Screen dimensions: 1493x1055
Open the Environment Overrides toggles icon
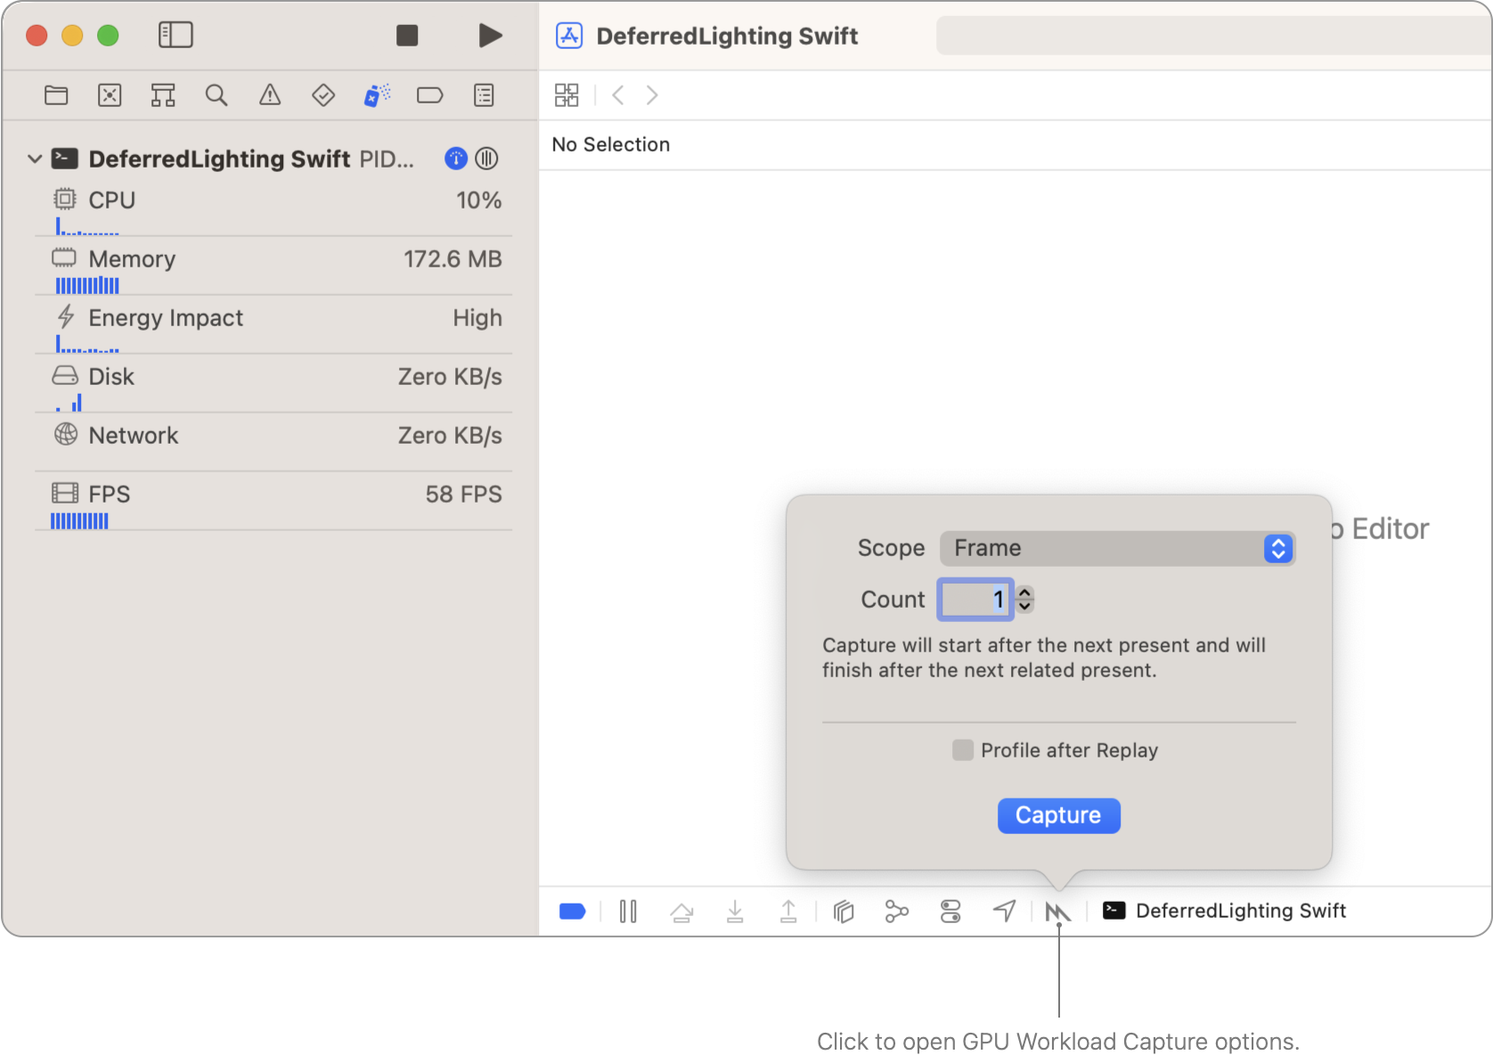coord(950,911)
